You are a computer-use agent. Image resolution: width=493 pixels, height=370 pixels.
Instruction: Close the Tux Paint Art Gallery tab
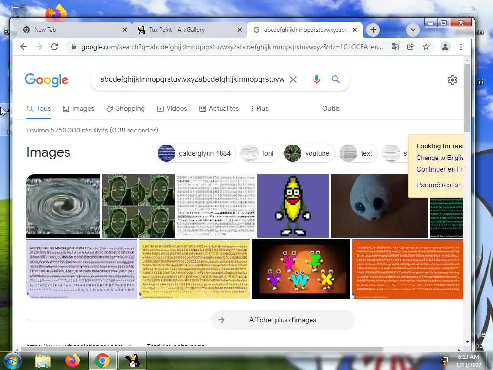click(x=240, y=30)
